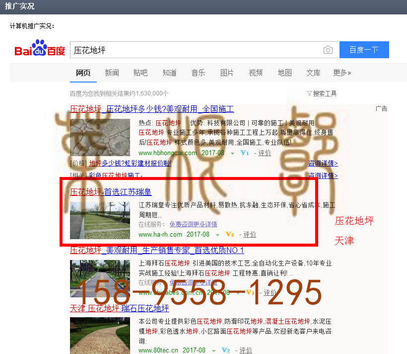The image size is (407, 354).
Task: Open www.ha-rh.com URL link
Action: tap(160, 235)
